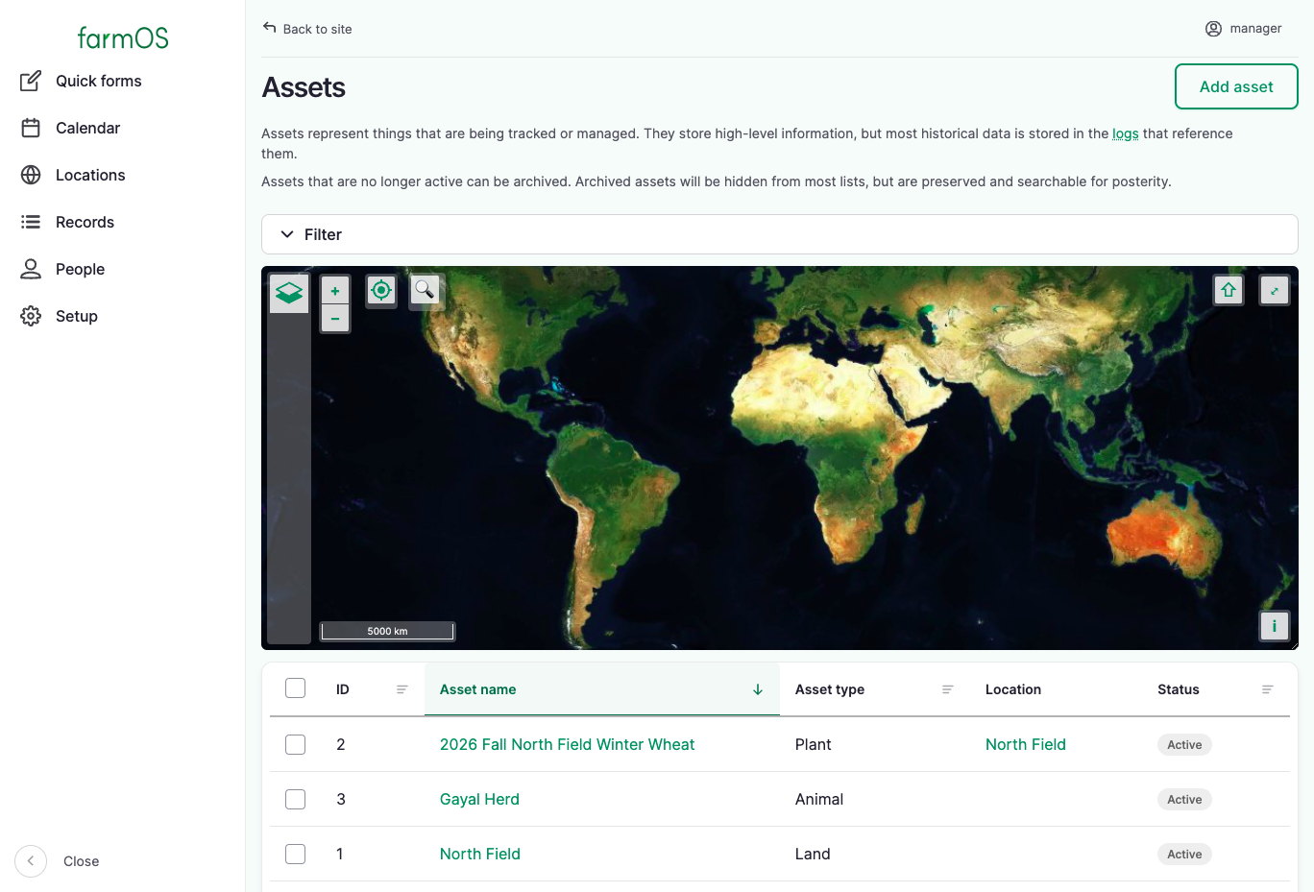The width and height of the screenshot is (1314, 892).
Task: Open the Gayal Herd asset
Action: tap(479, 799)
